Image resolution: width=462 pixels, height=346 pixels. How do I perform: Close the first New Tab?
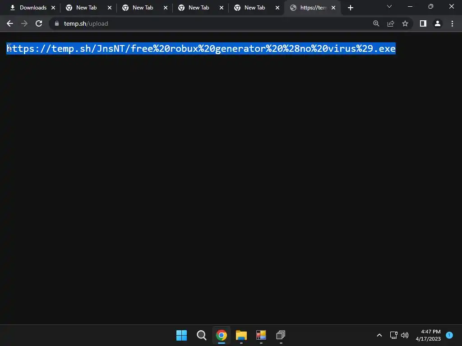(x=110, y=8)
